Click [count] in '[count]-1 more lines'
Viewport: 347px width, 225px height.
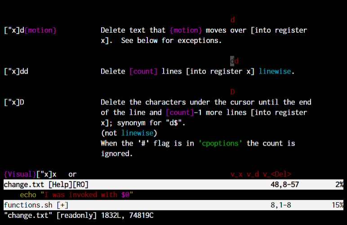pyautogui.click(x=180, y=112)
